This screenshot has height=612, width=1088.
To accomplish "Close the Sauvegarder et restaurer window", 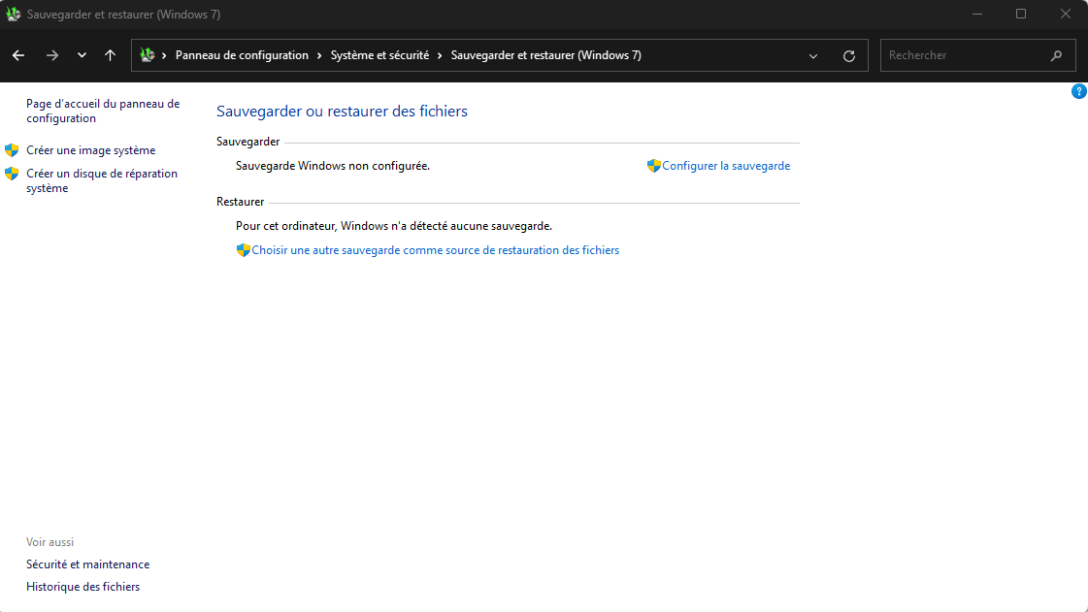I will pos(1065,14).
